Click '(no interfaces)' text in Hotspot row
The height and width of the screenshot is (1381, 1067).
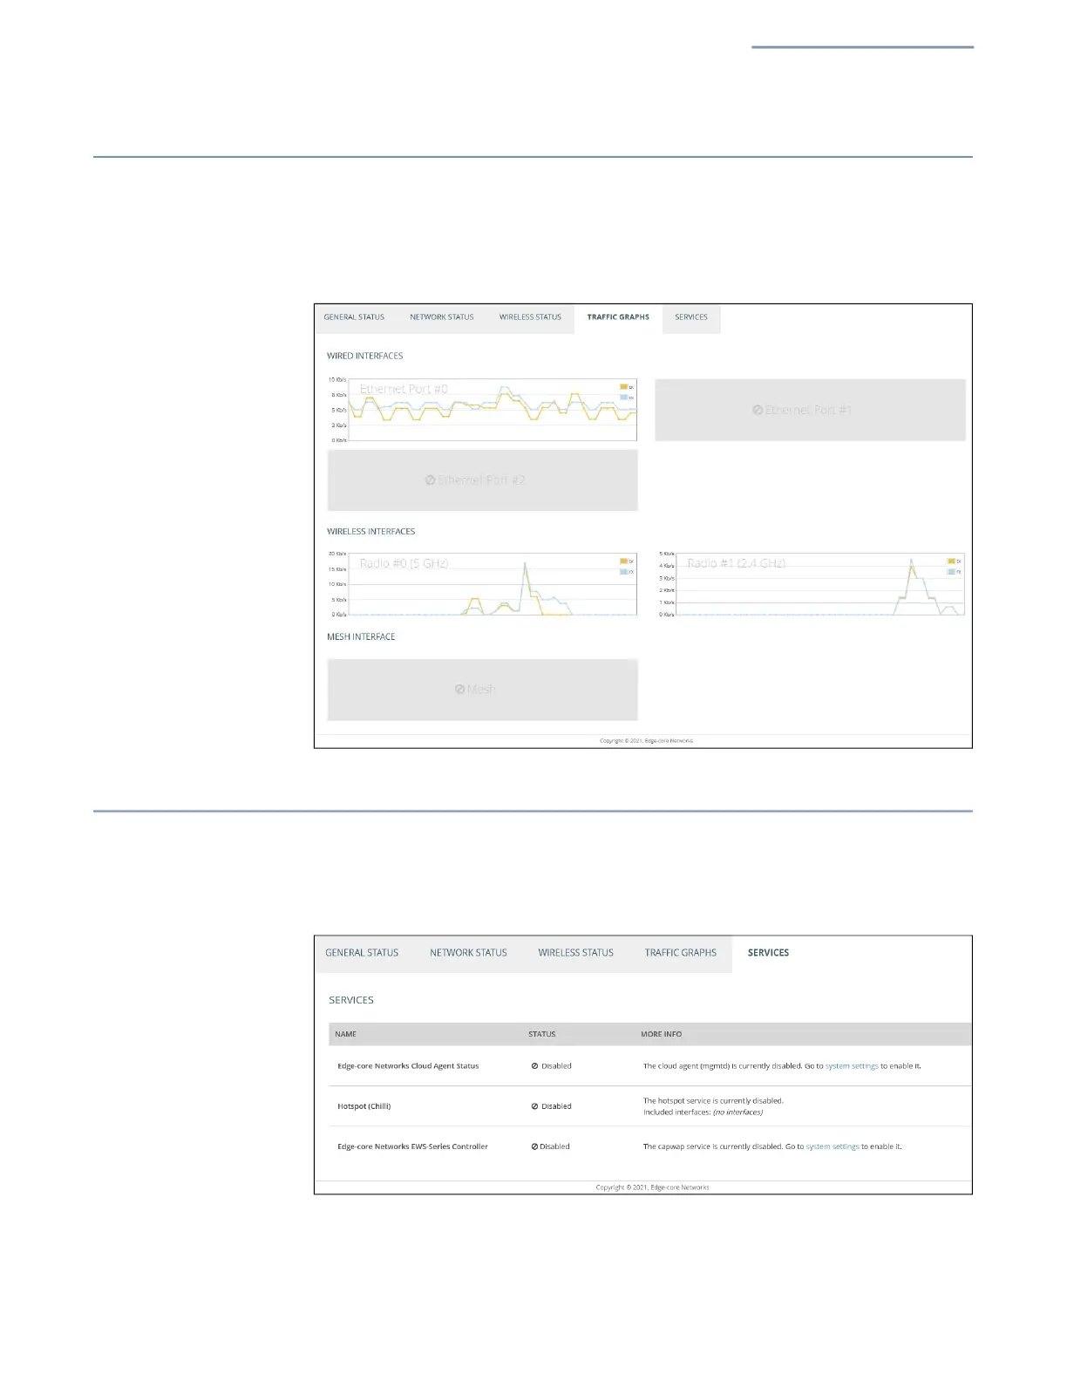737,1112
